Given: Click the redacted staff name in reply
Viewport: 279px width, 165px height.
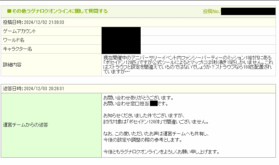Looking at the screenshot, I should (153, 104).
